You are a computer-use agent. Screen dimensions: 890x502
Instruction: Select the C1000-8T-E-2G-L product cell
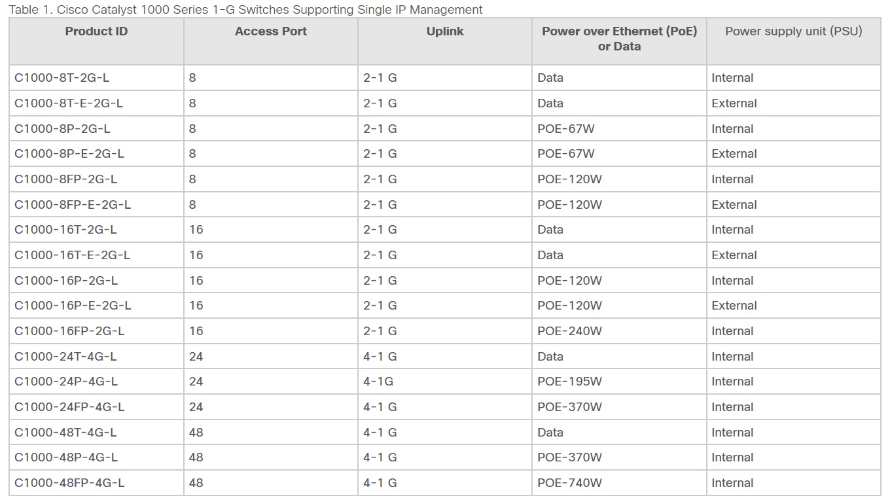(69, 103)
